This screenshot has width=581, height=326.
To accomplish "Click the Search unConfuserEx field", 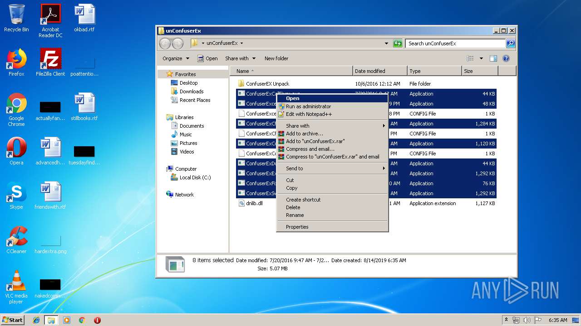I will pyautogui.click(x=455, y=43).
